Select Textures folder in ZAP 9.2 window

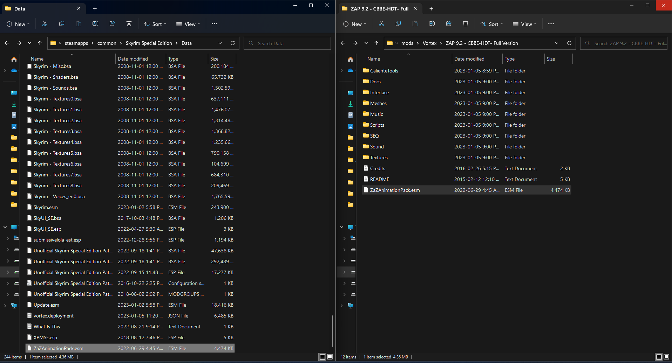tap(467, 158)
